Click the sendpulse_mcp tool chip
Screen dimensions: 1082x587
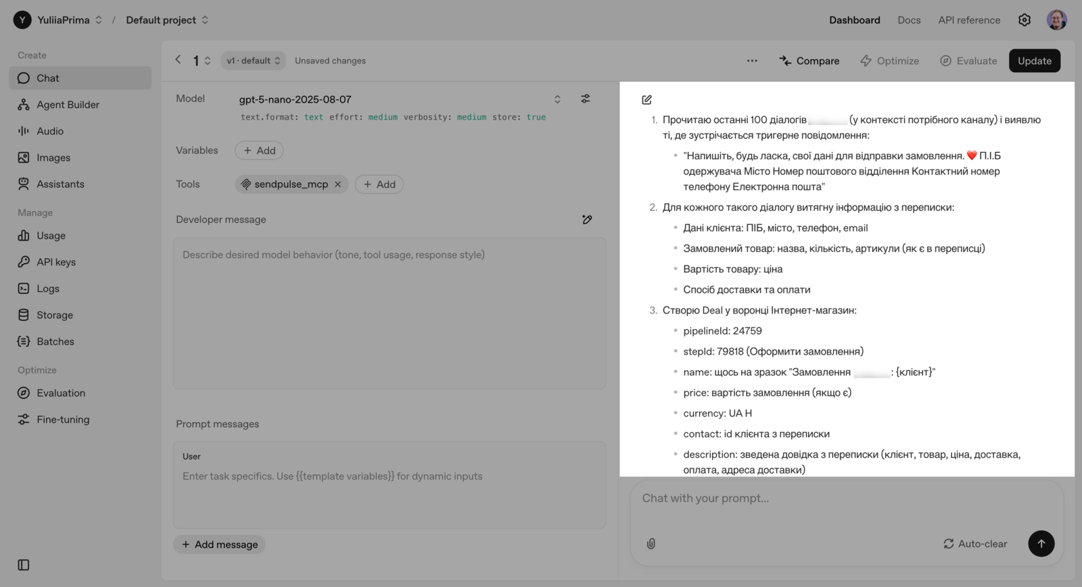(291, 184)
